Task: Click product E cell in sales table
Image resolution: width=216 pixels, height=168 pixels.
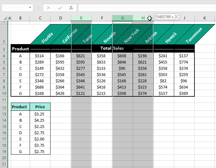Action: coord(20,81)
